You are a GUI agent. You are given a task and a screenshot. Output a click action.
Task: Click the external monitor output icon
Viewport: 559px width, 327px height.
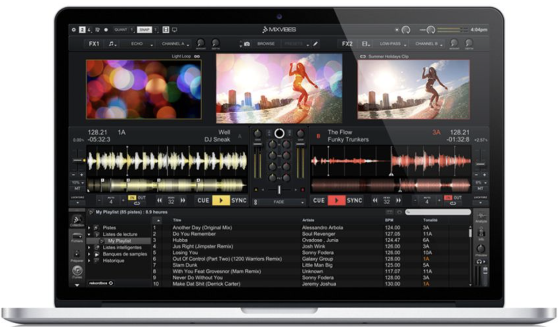[x=175, y=30]
